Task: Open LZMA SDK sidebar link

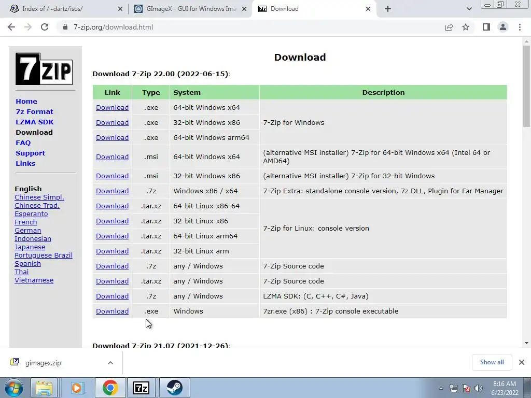Action: [x=35, y=122]
